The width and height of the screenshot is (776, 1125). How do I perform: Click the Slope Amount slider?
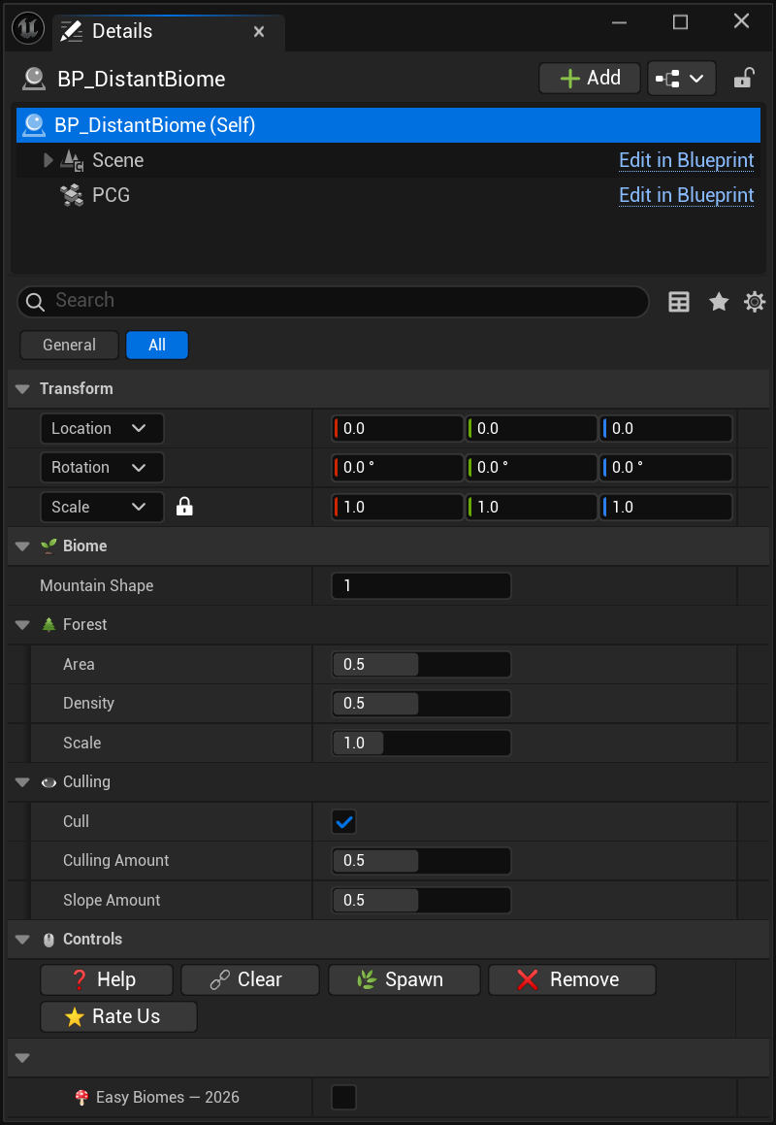click(x=421, y=900)
